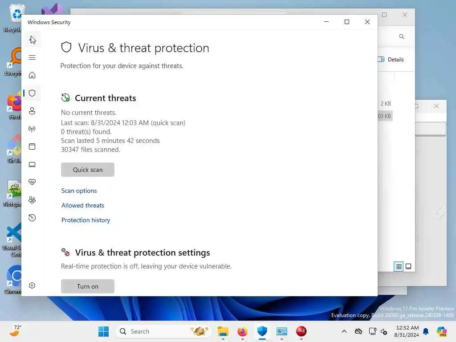The width and height of the screenshot is (456, 342).
Task: Open the weather widget showing 72°
Action: pos(15,331)
